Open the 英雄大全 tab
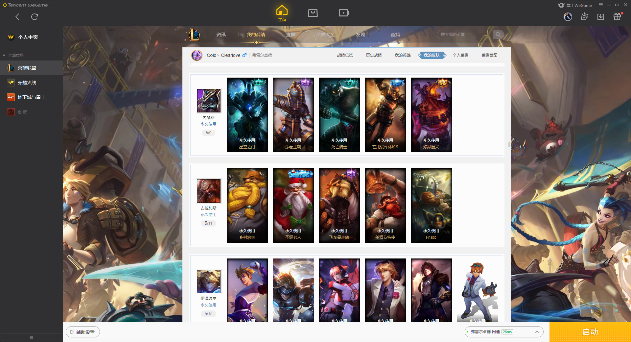The image size is (631, 342). click(x=325, y=35)
